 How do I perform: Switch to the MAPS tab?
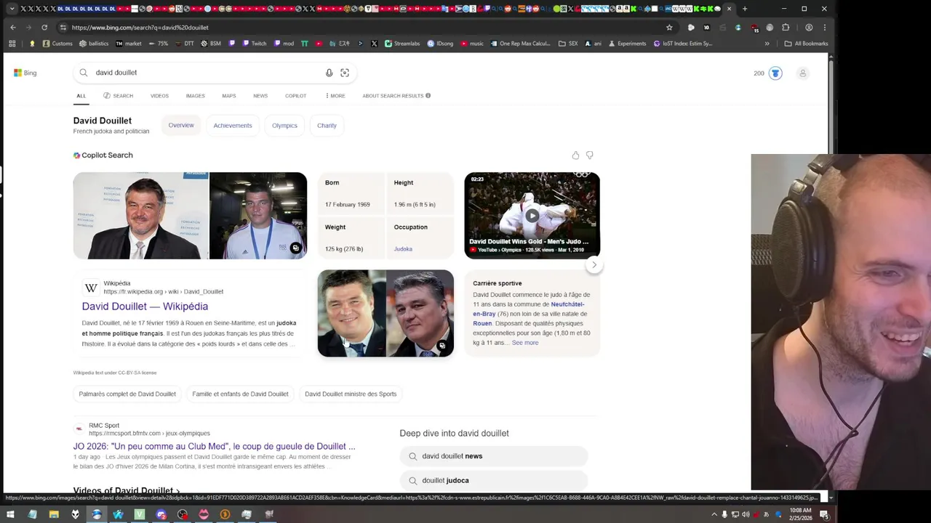pyautogui.click(x=229, y=96)
